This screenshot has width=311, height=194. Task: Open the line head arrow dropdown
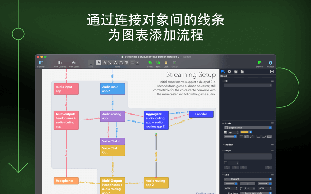coord(265,184)
